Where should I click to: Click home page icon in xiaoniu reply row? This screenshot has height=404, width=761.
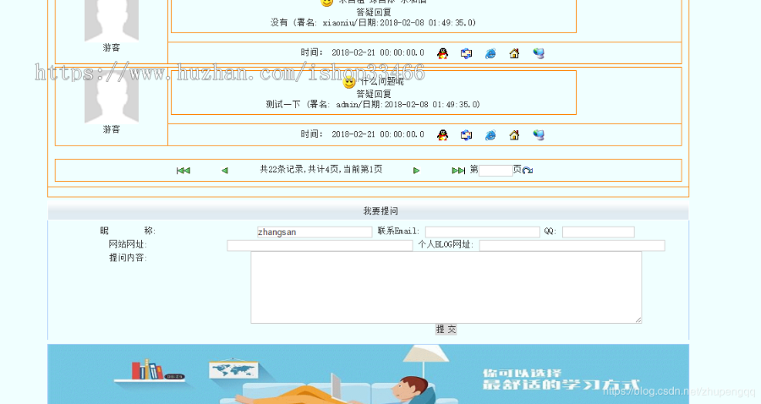[x=514, y=53]
